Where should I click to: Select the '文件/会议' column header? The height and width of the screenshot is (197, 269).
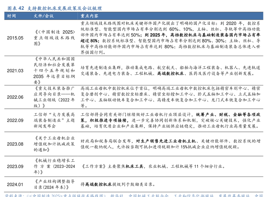43,16
